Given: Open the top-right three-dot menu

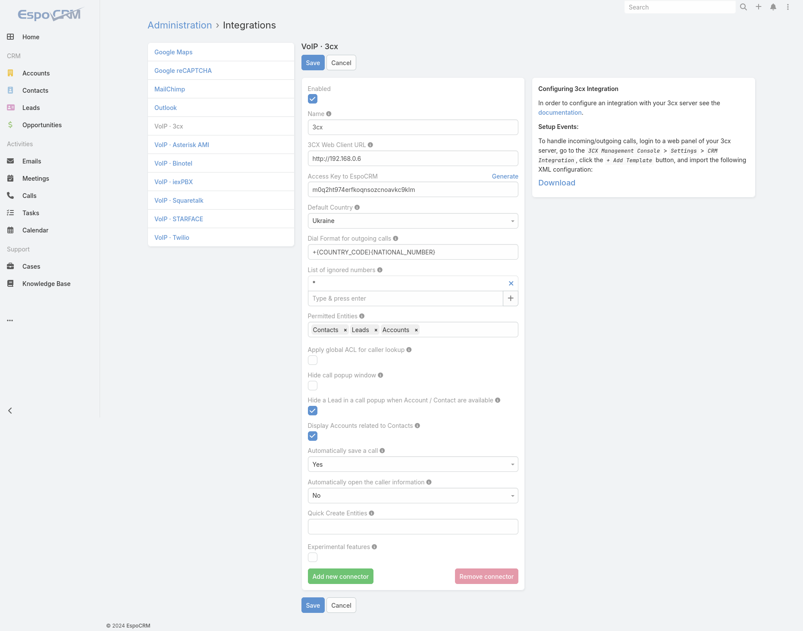Looking at the screenshot, I should pos(788,7).
